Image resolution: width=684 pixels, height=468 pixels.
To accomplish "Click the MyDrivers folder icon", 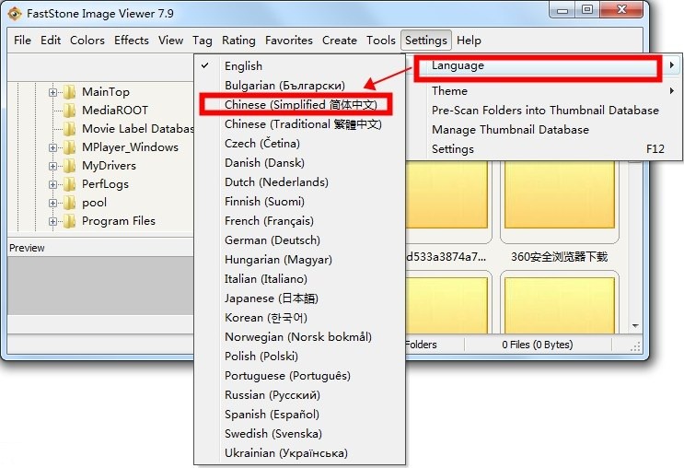I will click(69, 166).
